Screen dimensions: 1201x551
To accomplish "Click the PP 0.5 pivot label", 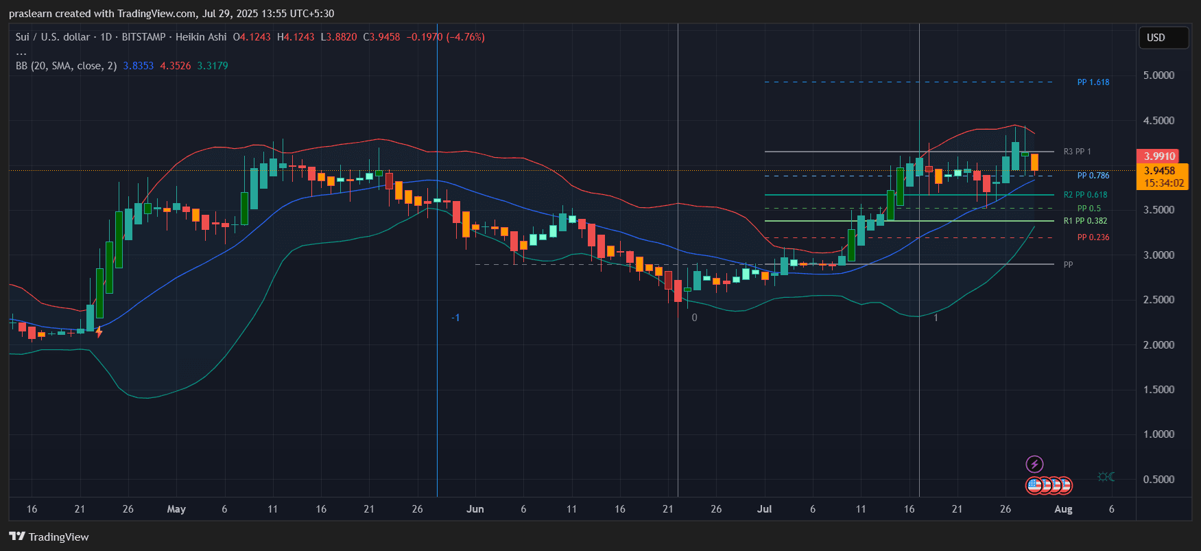I will (x=1089, y=209).
